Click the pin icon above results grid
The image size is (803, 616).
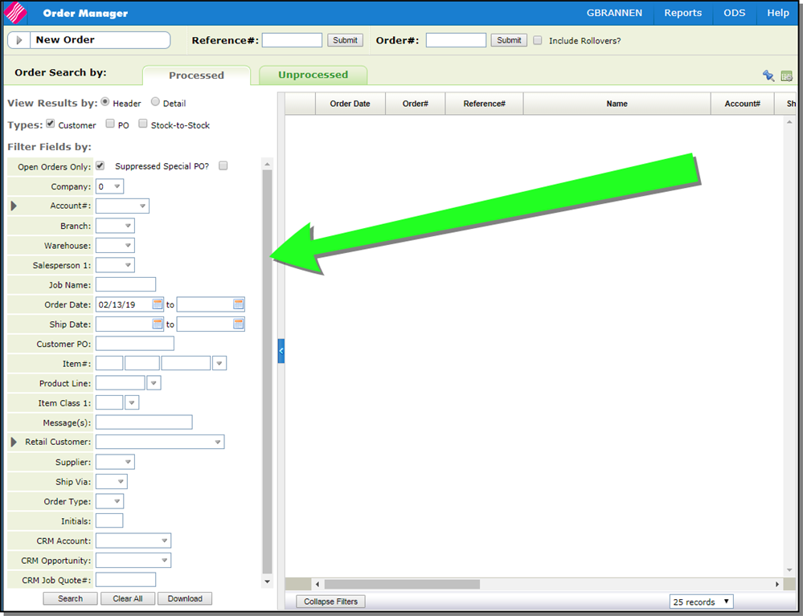[x=768, y=75]
